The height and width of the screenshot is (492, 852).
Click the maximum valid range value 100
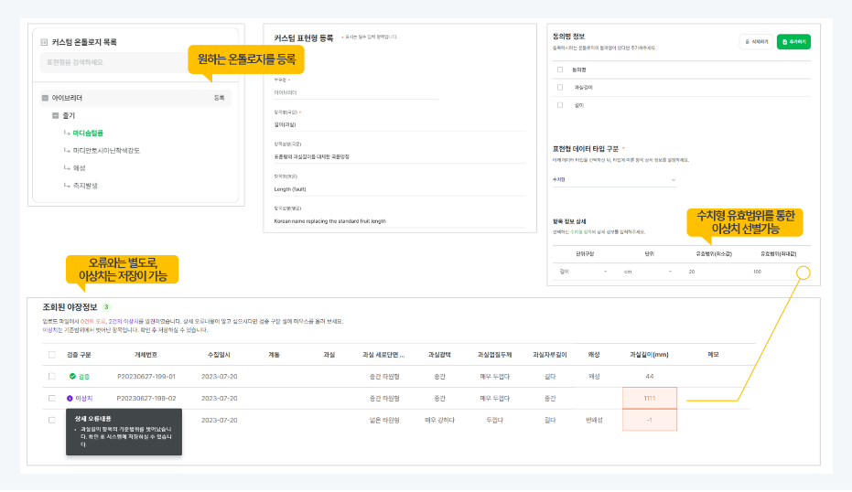point(758,272)
